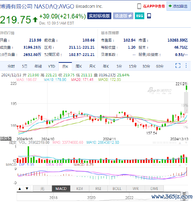This screenshot has width=195, height=202.
Task: Click up triangle beside volume panel
Action: pyautogui.click(x=180, y=143)
